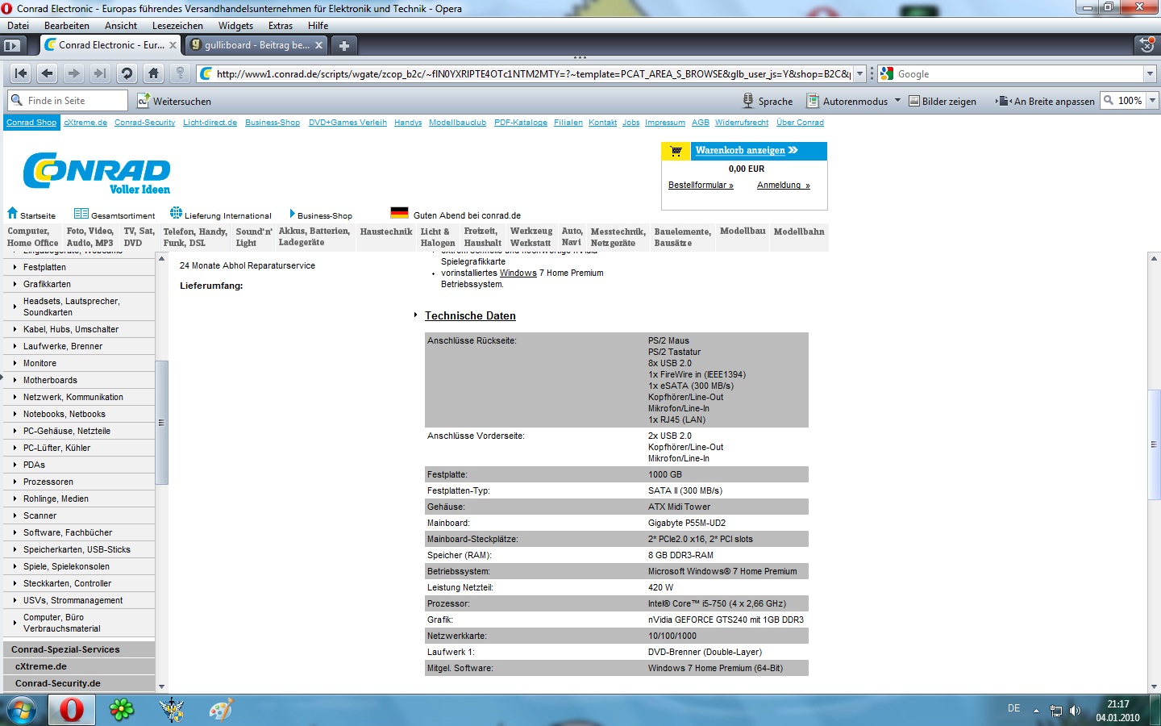Image resolution: width=1161 pixels, height=726 pixels.
Task: Click the Opera taskbar icon
Action: (72, 710)
